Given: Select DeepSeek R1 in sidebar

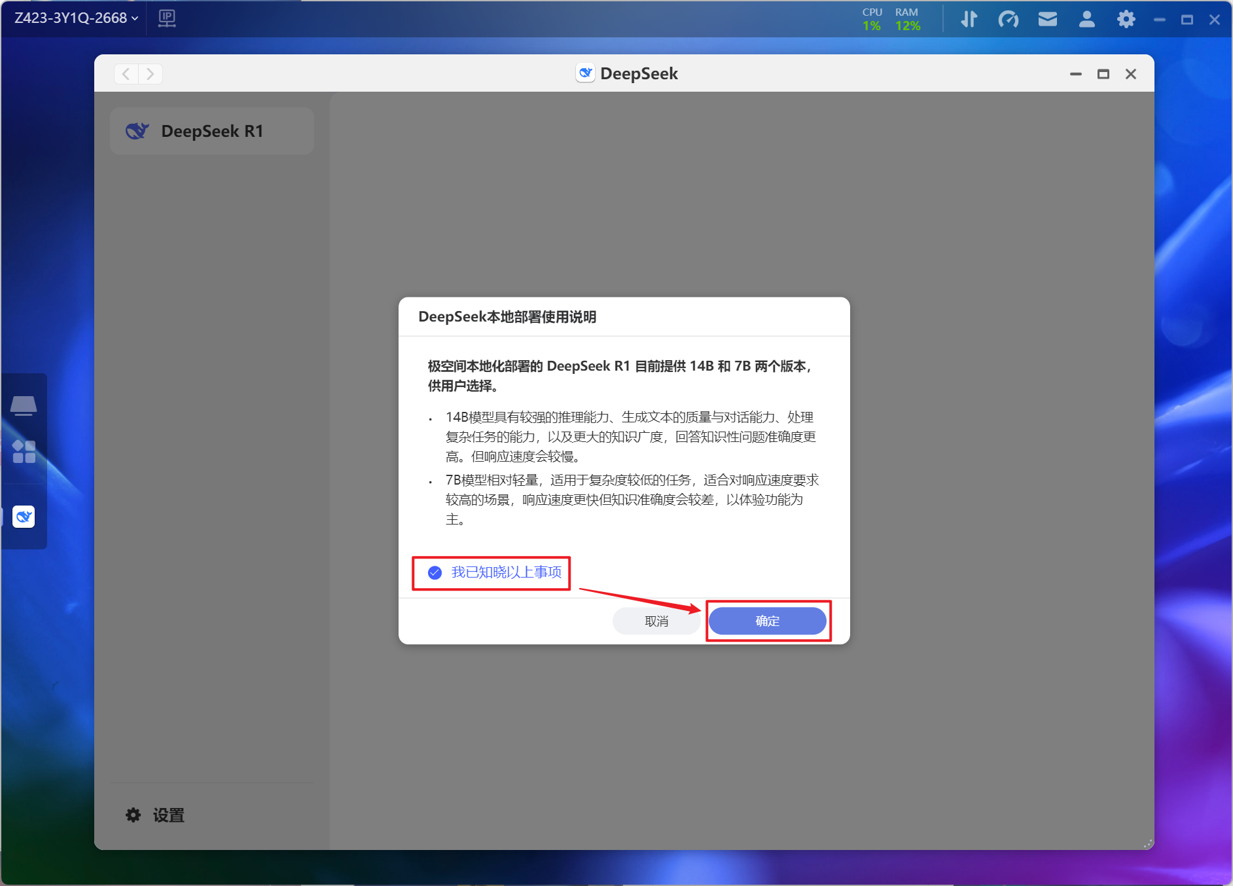Looking at the screenshot, I should (212, 131).
